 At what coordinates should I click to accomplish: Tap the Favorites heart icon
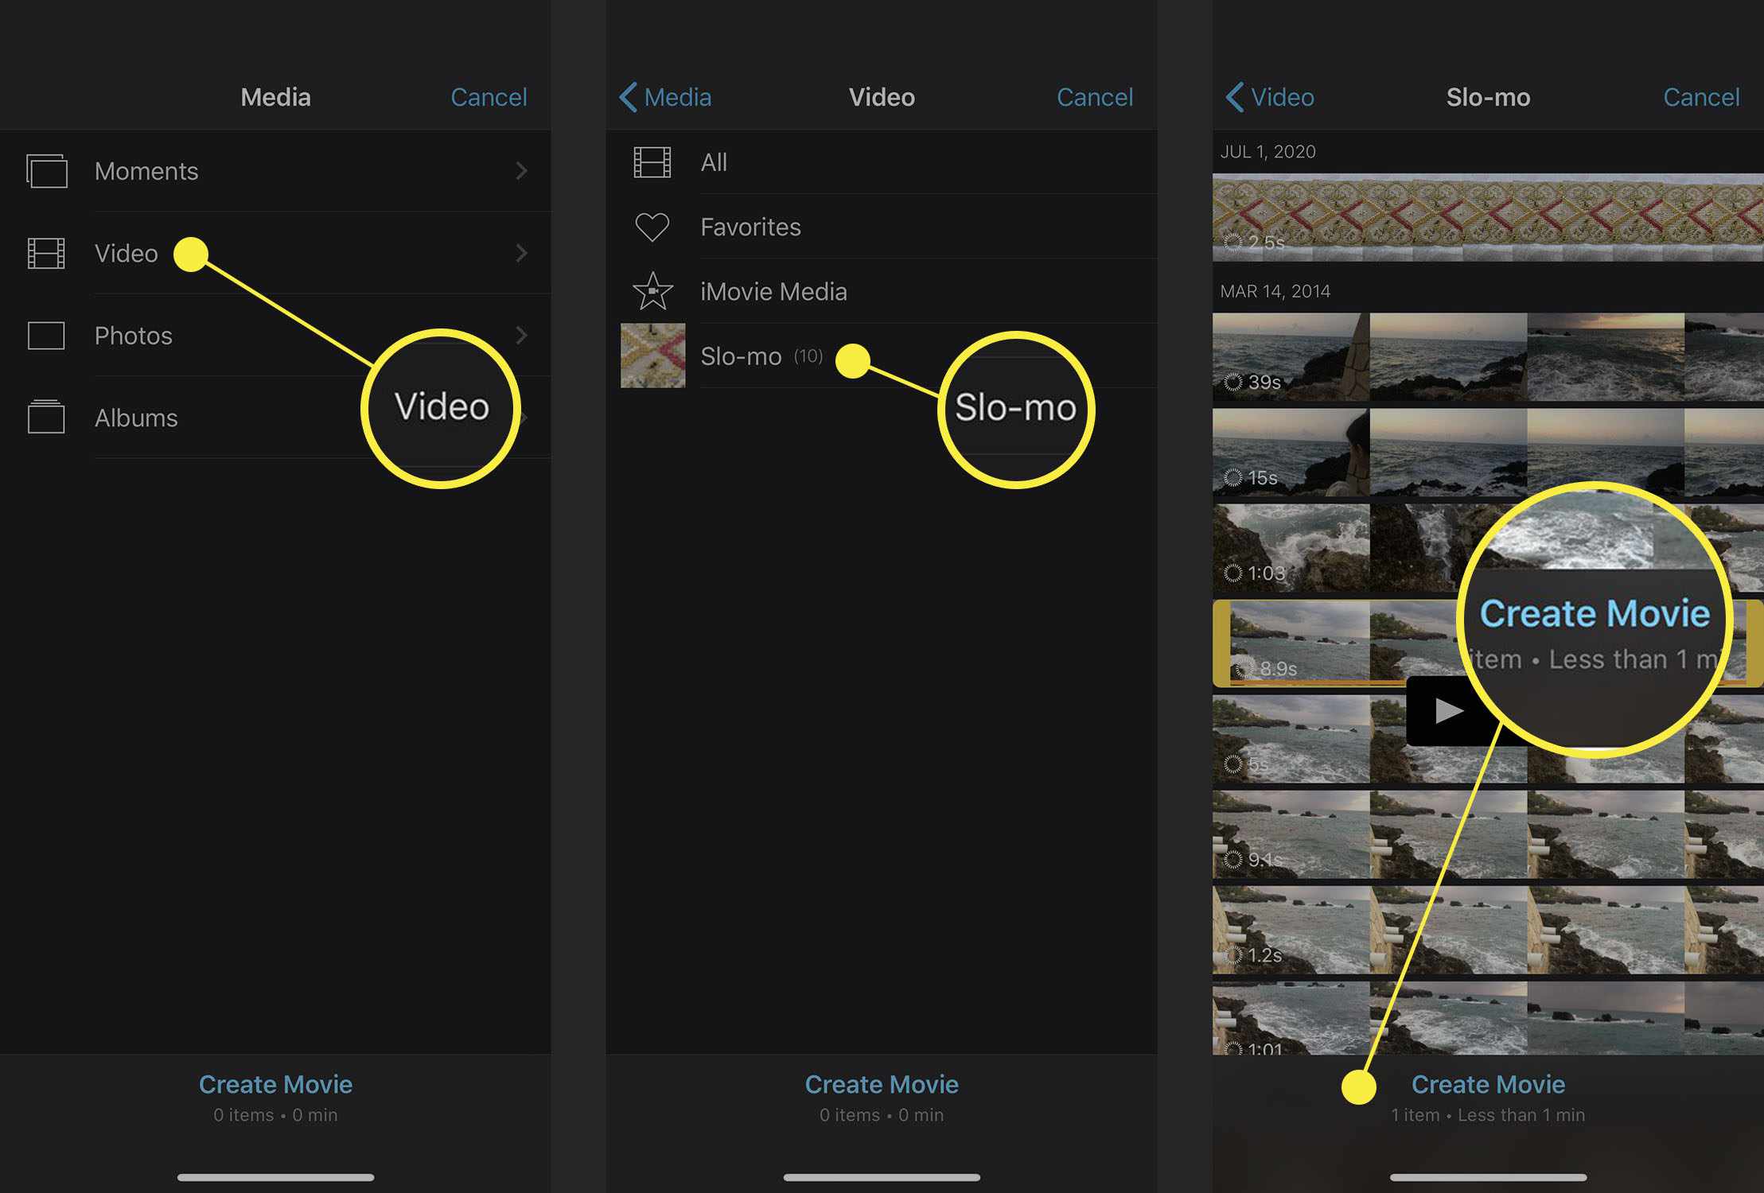(x=652, y=227)
